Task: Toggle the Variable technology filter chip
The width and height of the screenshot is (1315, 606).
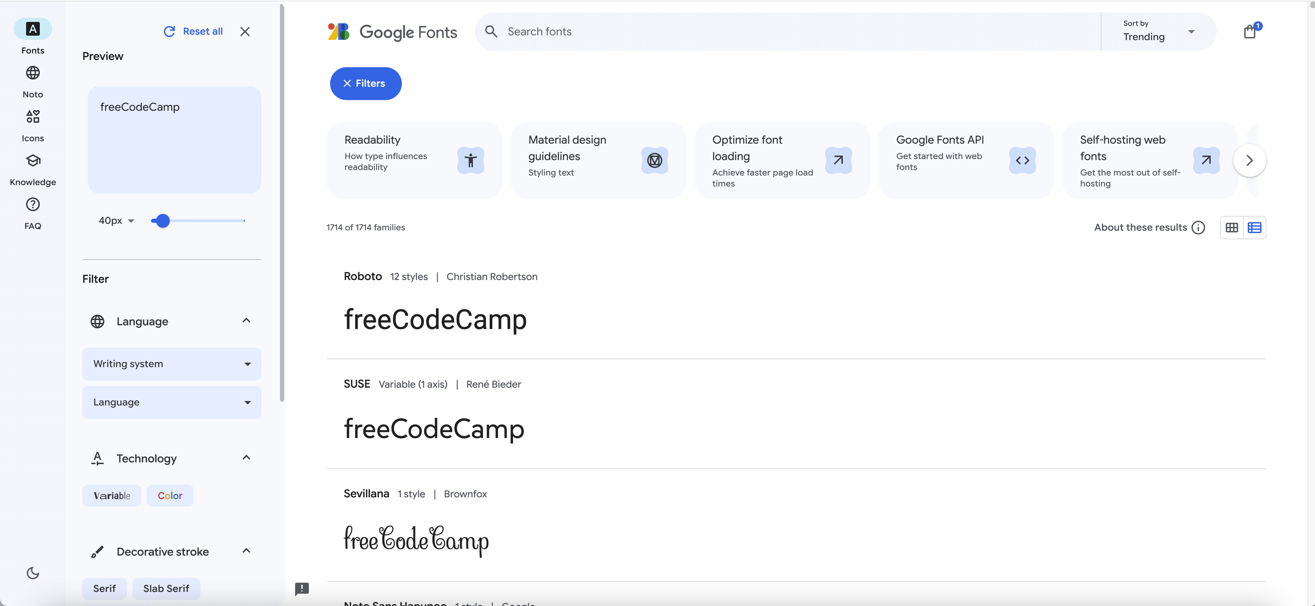Action: (x=112, y=495)
